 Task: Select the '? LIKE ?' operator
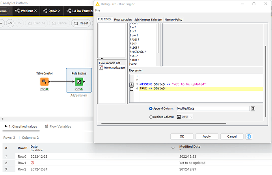point(134,48)
